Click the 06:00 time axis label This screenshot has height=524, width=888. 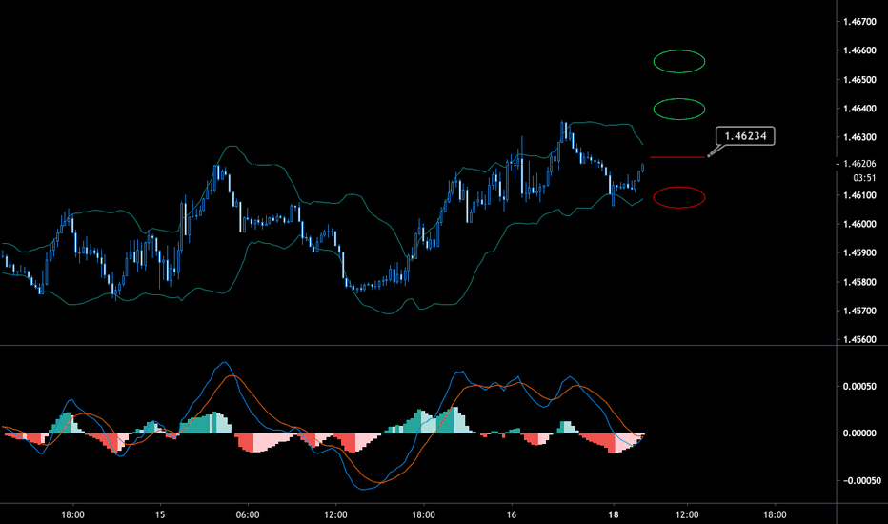pyautogui.click(x=248, y=514)
